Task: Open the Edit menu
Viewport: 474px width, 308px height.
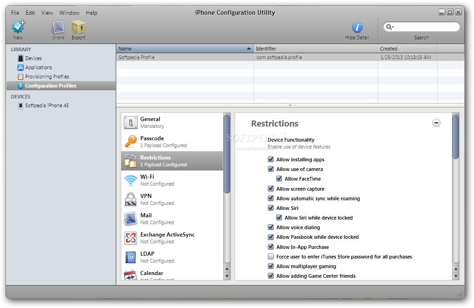Action: pos(30,13)
